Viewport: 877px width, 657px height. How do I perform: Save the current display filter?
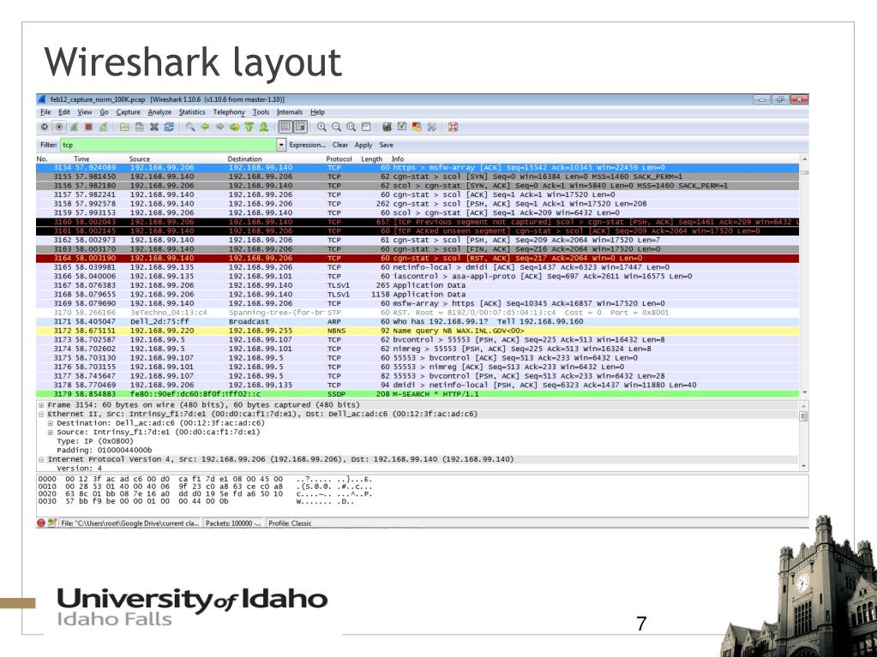[386, 145]
